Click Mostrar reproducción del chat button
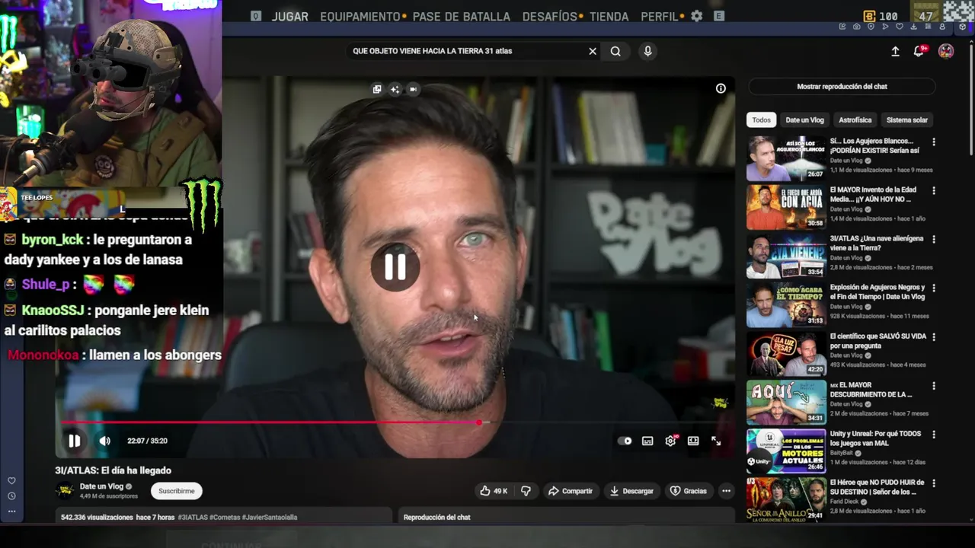Screen dimensions: 975x548 [x=842, y=87]
